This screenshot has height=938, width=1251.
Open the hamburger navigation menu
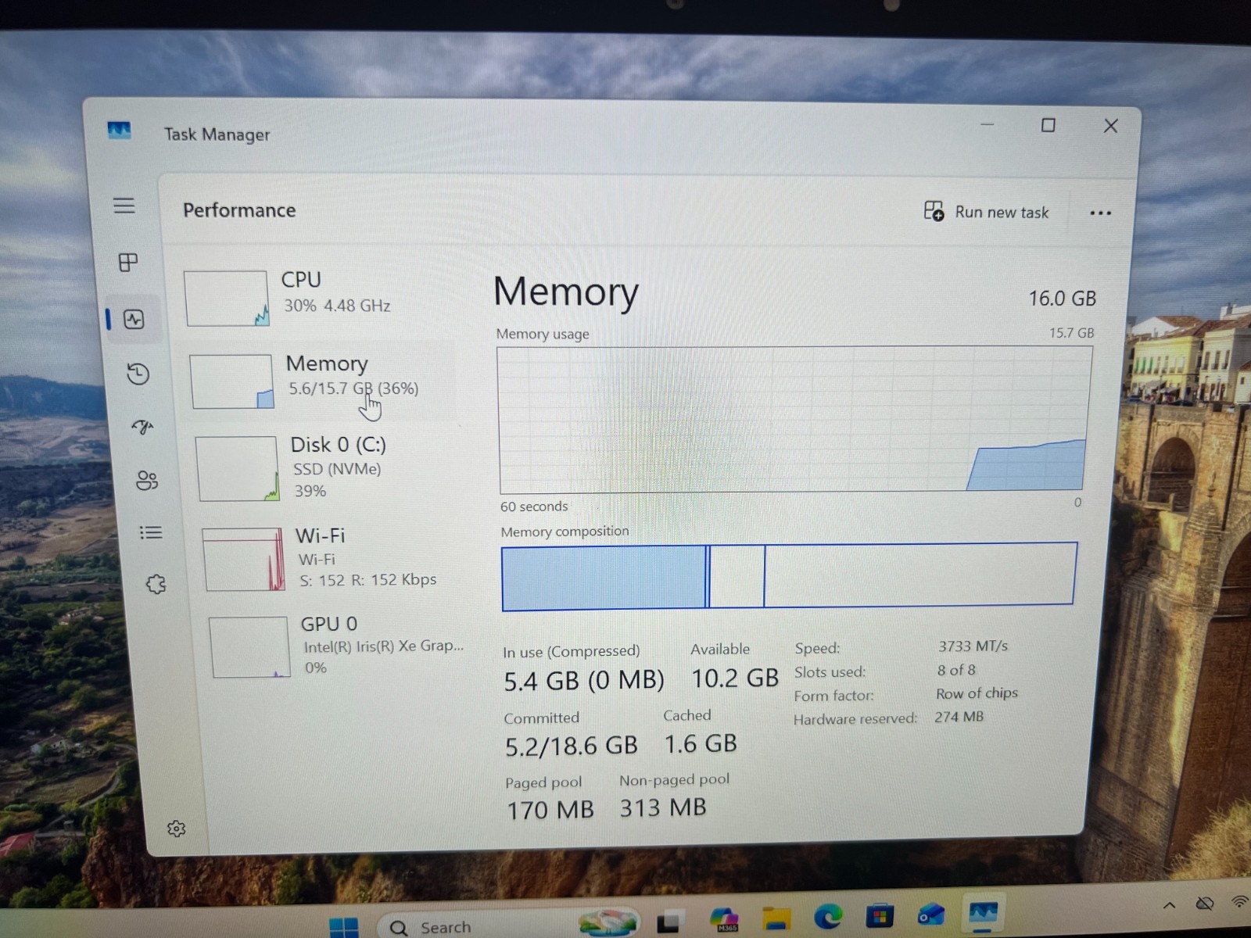click(124, 206)
